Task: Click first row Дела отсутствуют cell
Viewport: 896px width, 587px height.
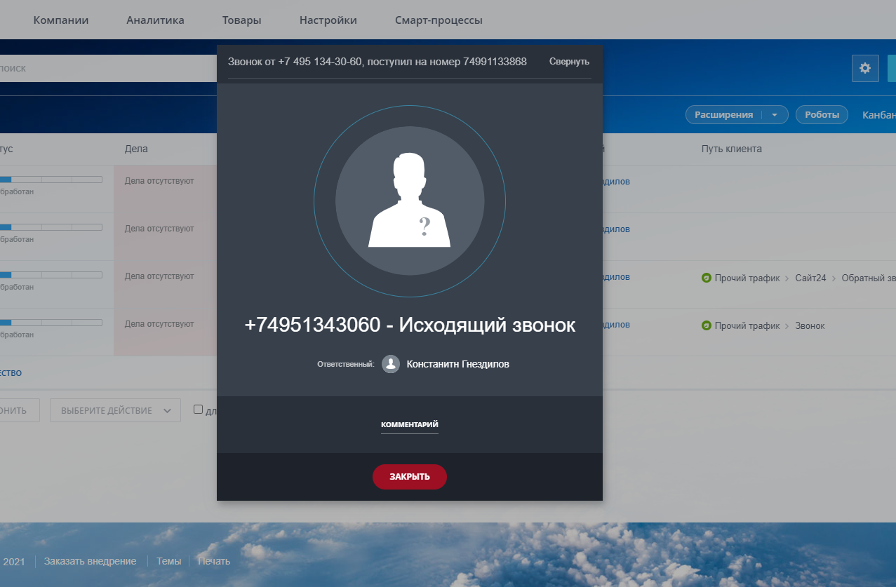Action: [165, 189]
